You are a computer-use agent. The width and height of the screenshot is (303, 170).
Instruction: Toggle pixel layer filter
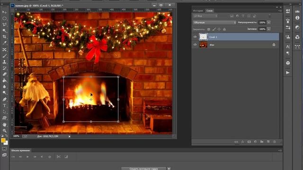click(x=232, y=16)
